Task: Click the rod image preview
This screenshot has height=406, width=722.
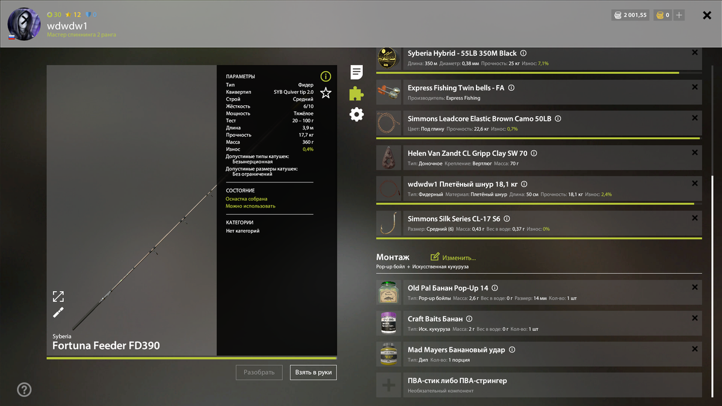Action: pyautogui.click(x=132, y=211)
